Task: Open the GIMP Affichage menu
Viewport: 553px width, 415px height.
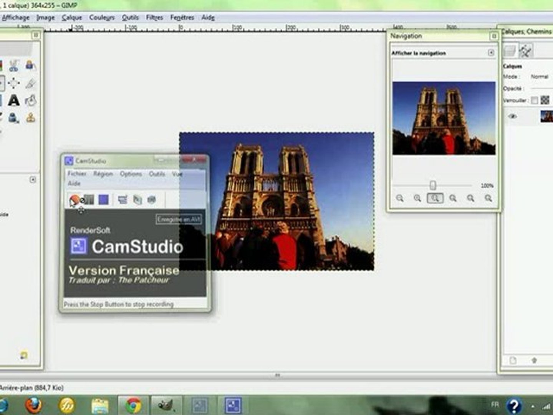Action: 15,18
